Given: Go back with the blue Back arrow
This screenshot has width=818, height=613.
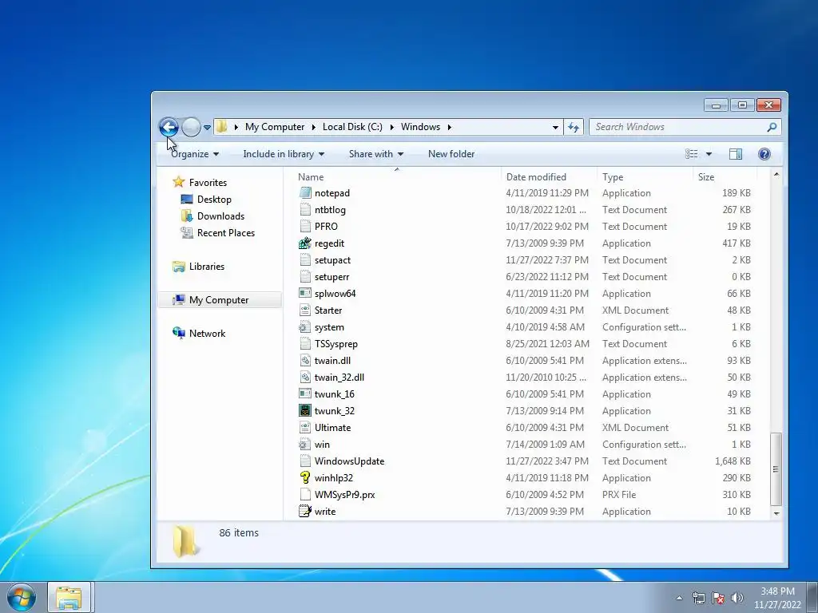Looking at the screenshot, I should click(169, 127).
